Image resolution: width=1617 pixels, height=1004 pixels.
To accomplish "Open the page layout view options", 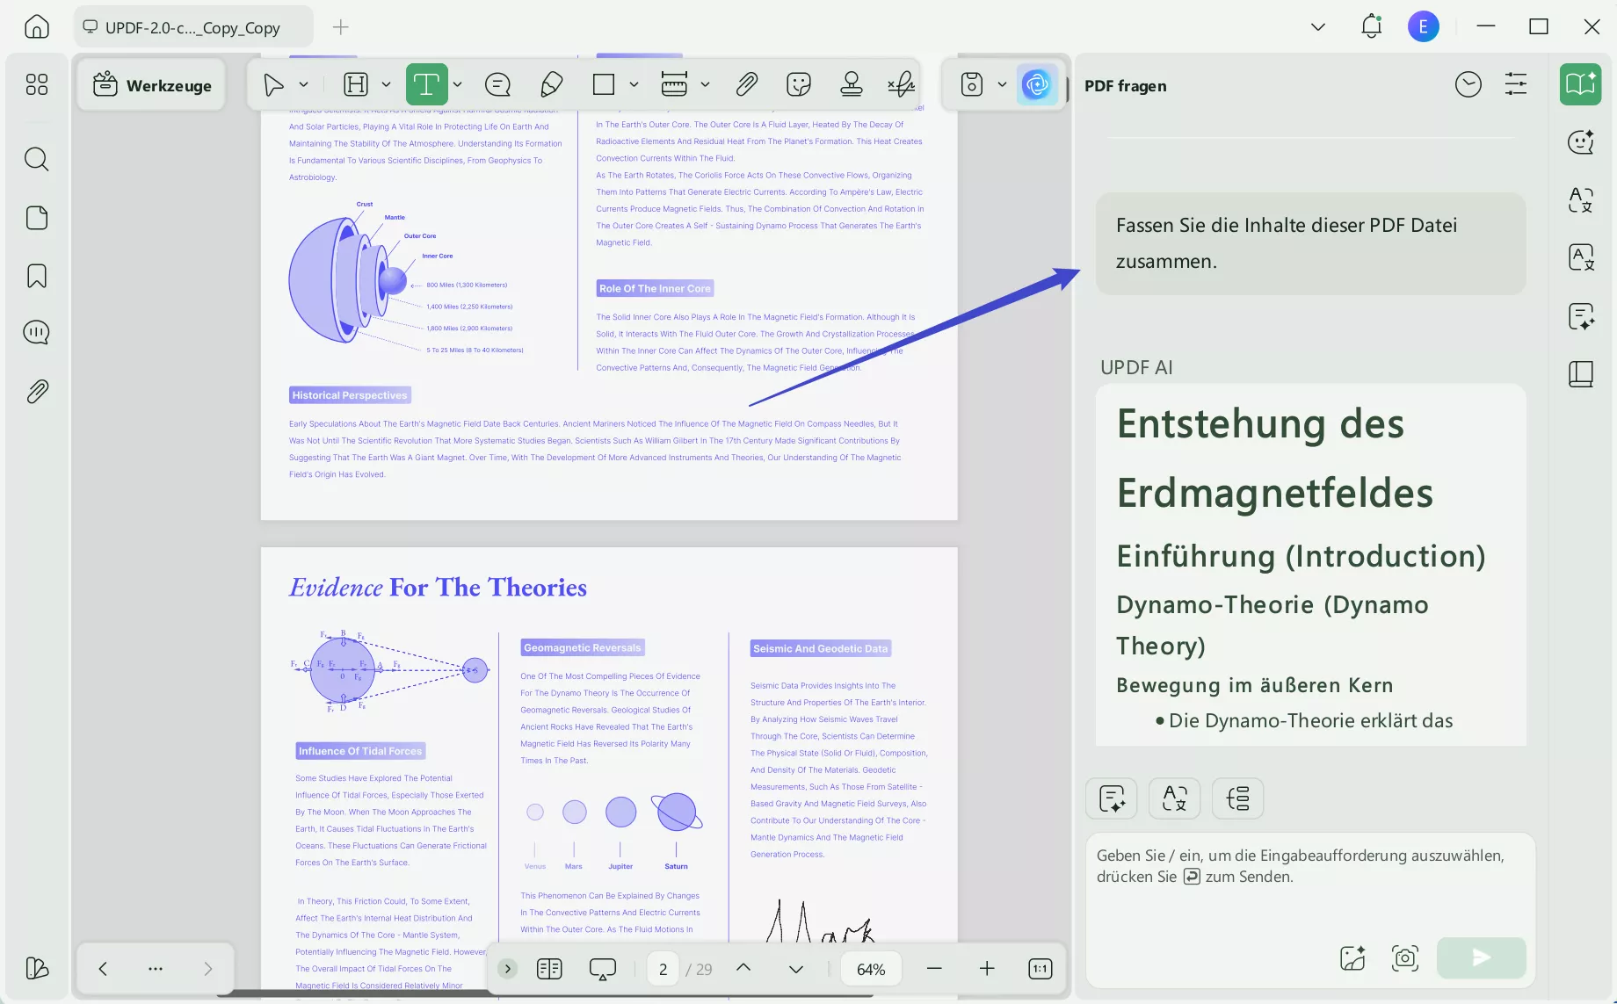I will [x=549, y=969].
